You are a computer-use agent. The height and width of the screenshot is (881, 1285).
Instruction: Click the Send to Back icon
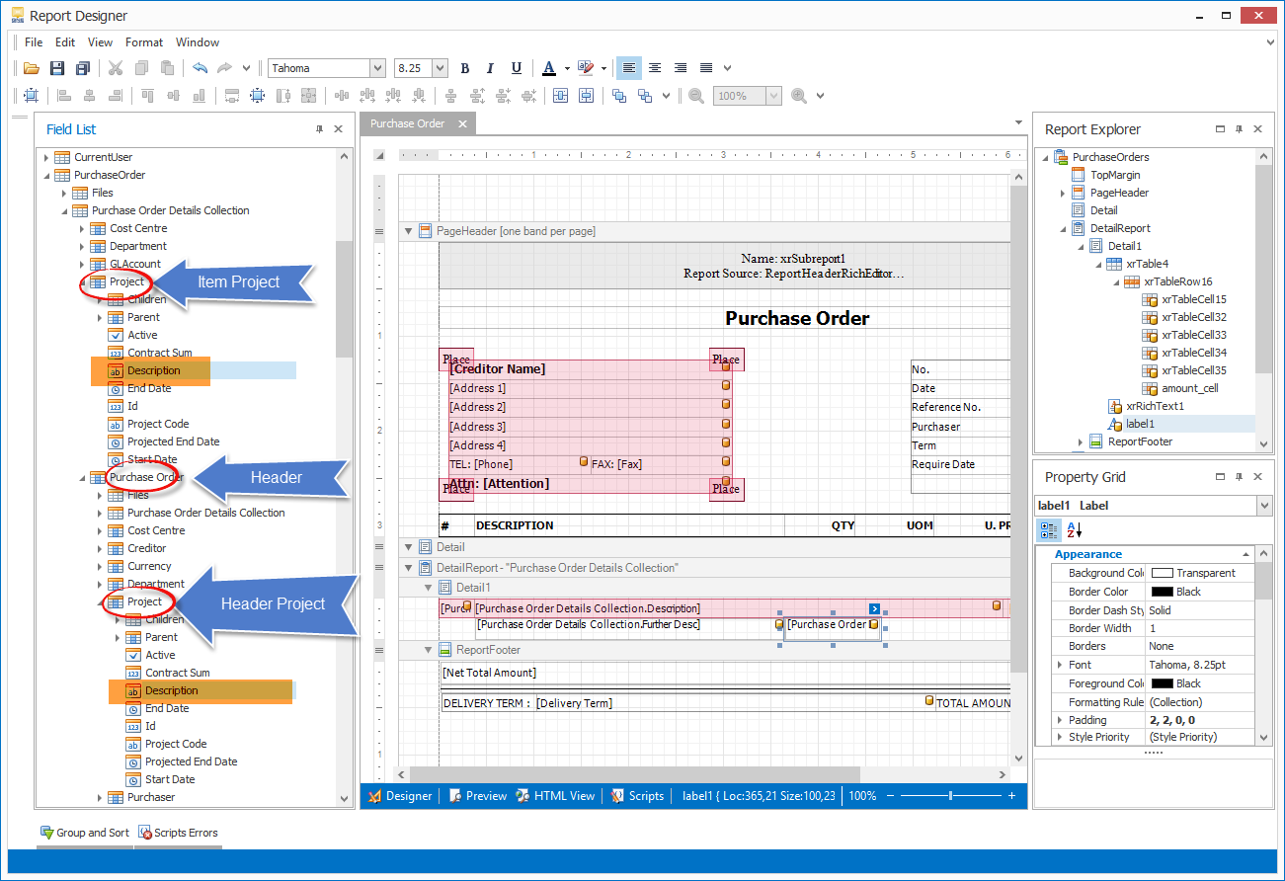point(645,96)
